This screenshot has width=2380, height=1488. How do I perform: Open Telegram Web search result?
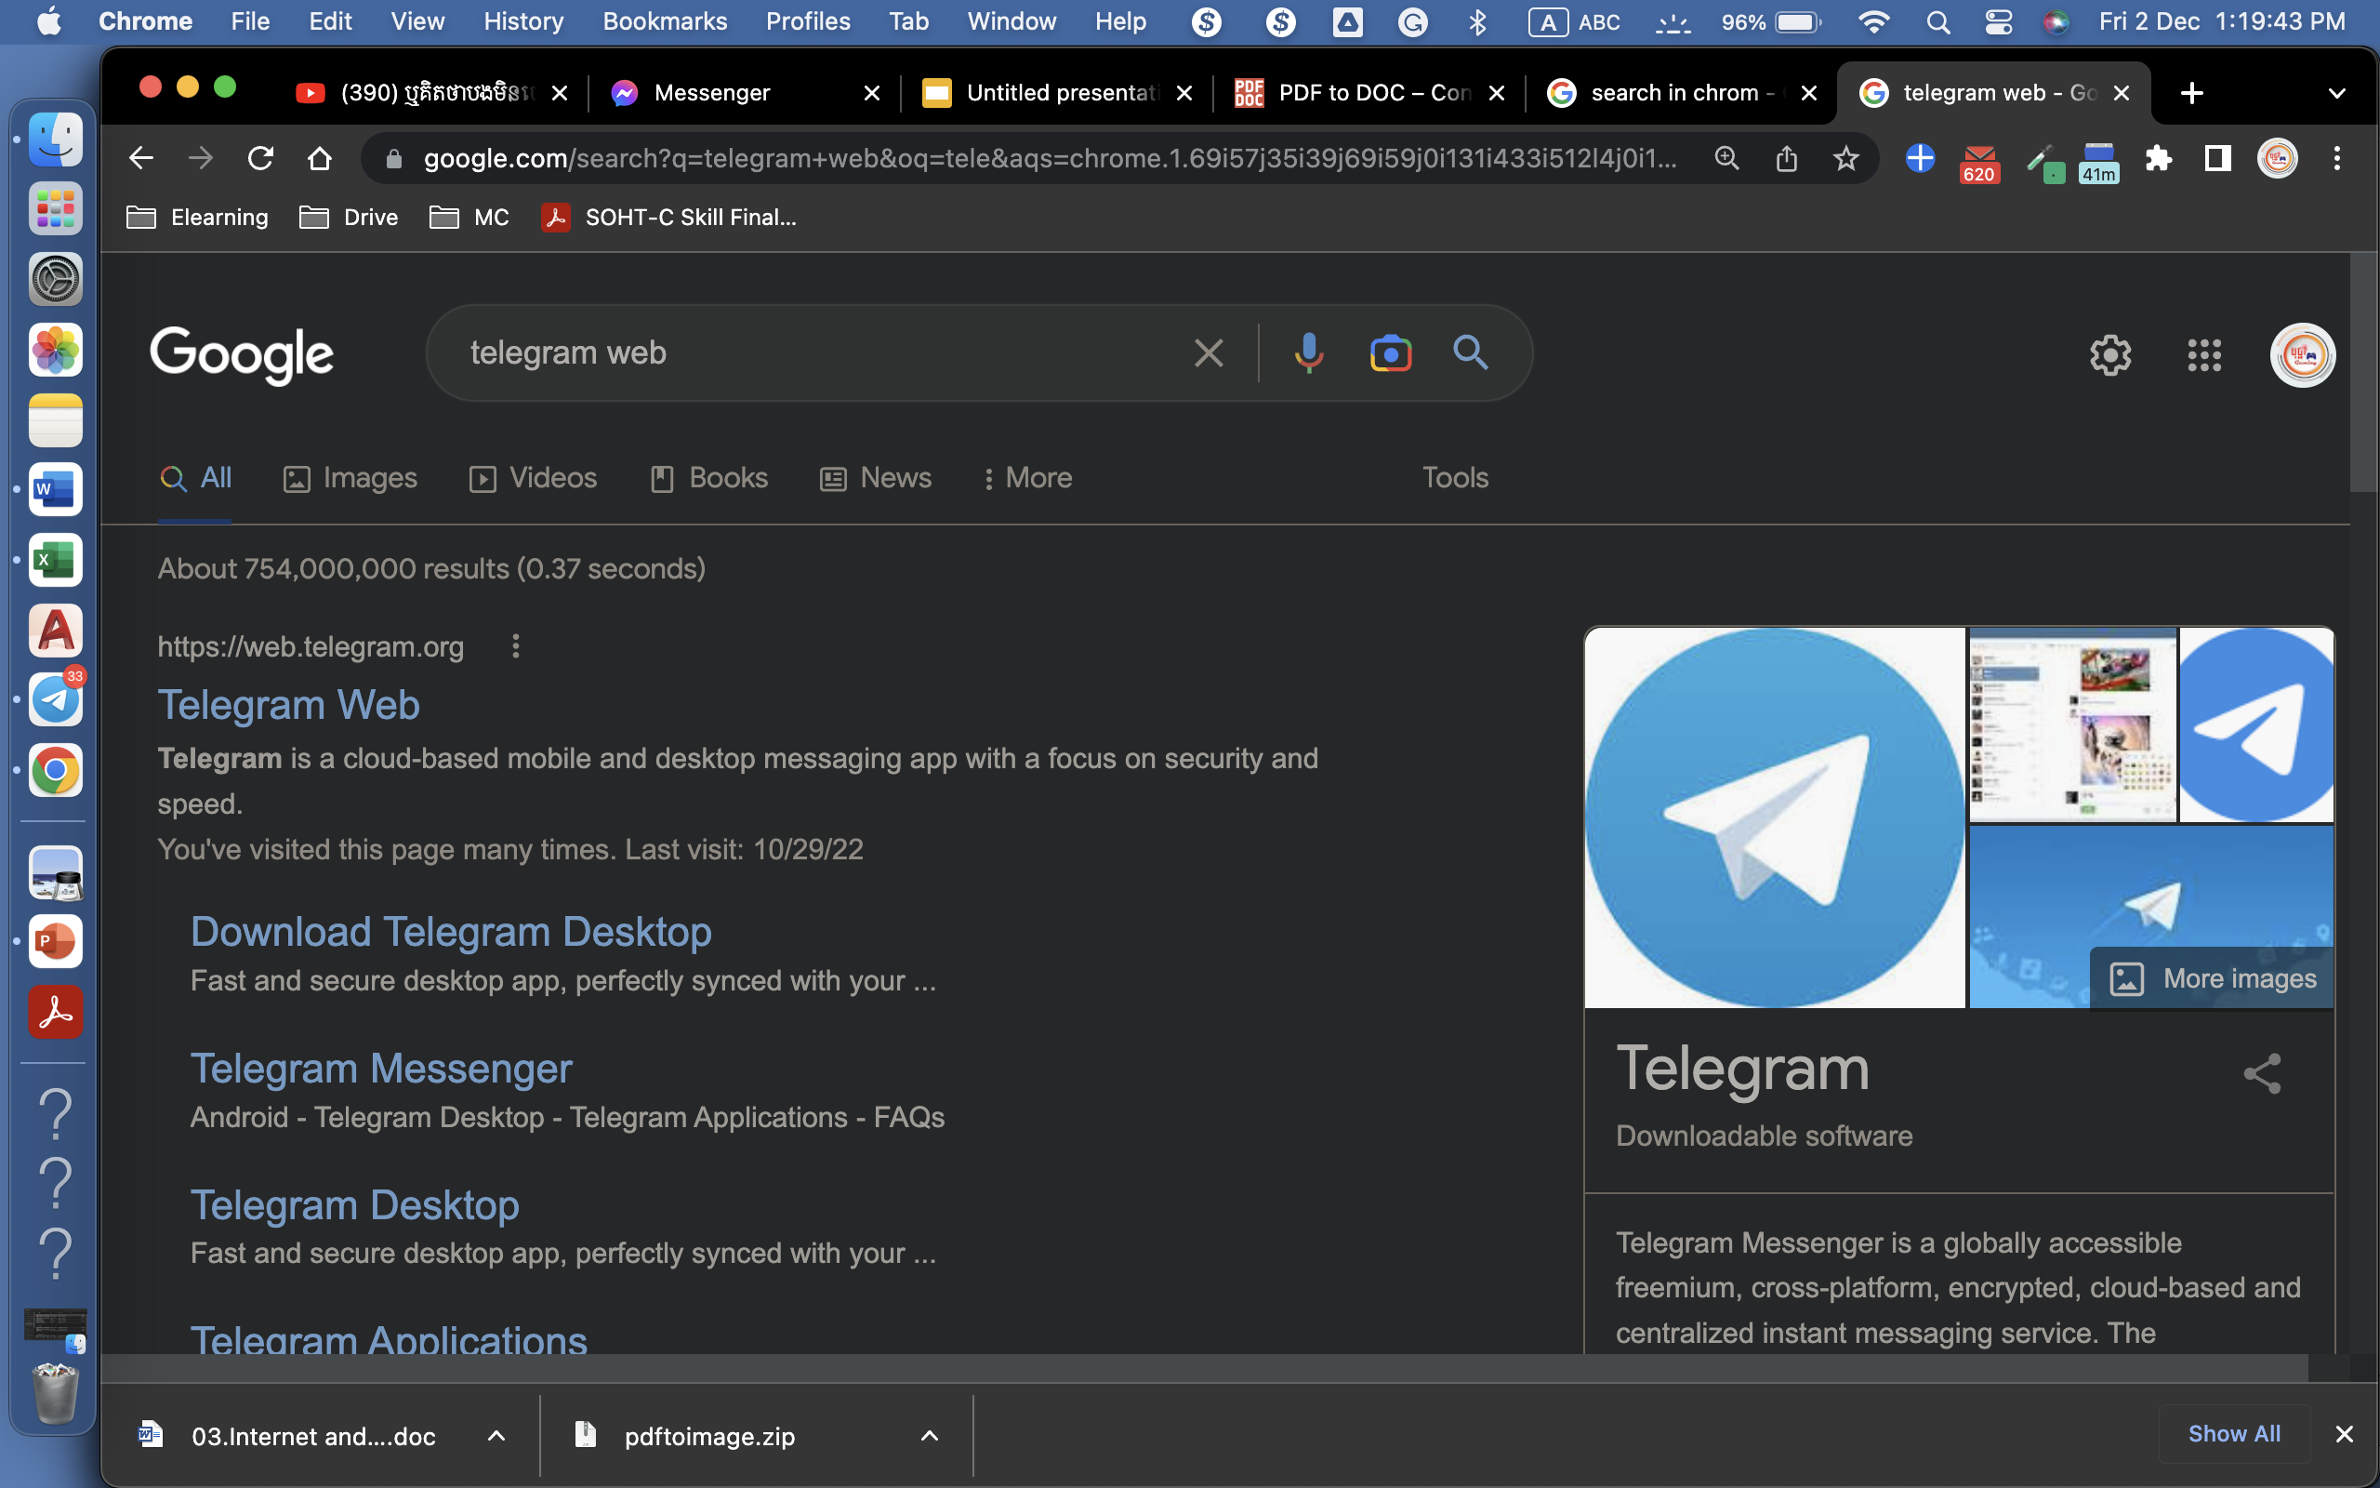[x=288, y=706]
